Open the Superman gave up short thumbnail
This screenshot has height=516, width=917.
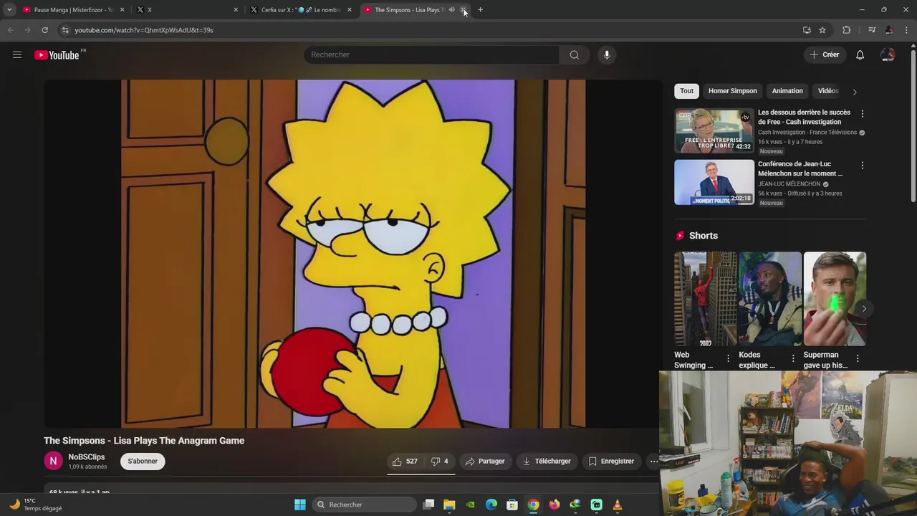(835, 299)
